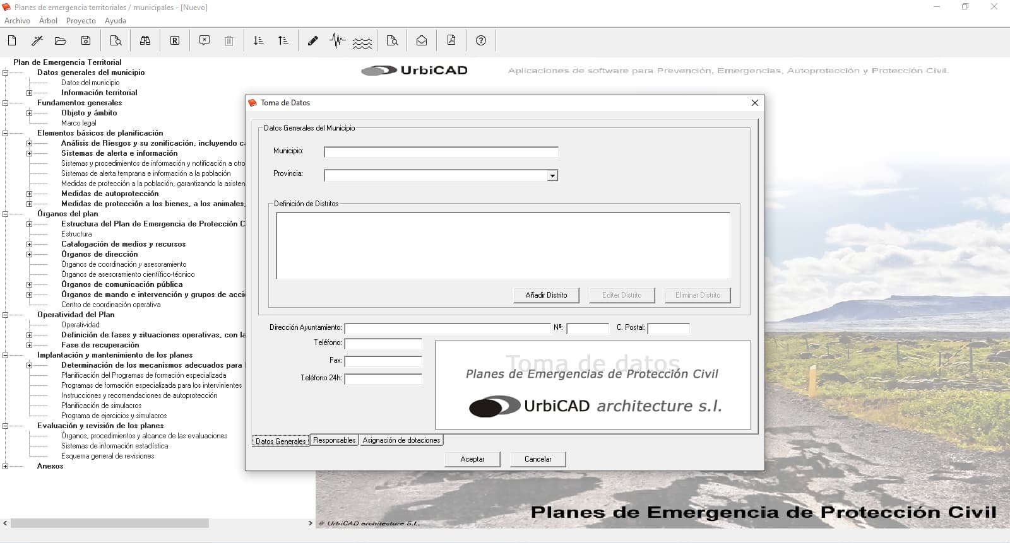Switch to the Responsables tab

pos(335,440)
